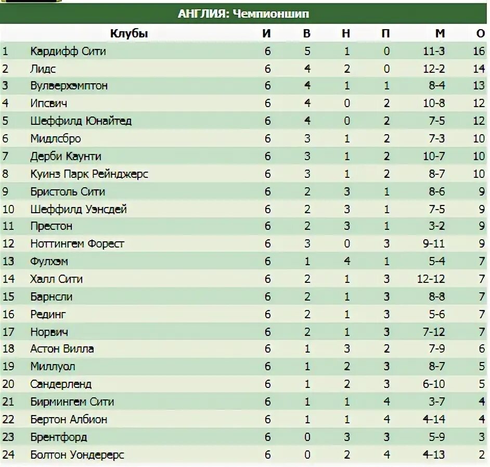Open the Лидс club link
The height and width of the screenshot is (467, 490).
(x=43, y=69)
